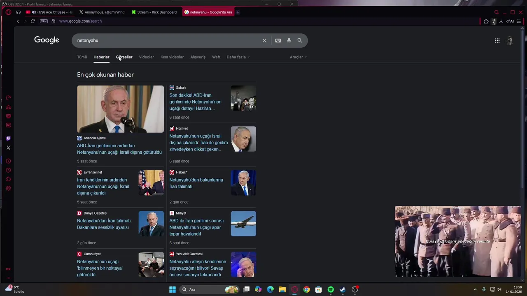Open sidebar settings gear icon
This screenshot has height=296, width=527.
pos(8,188)
